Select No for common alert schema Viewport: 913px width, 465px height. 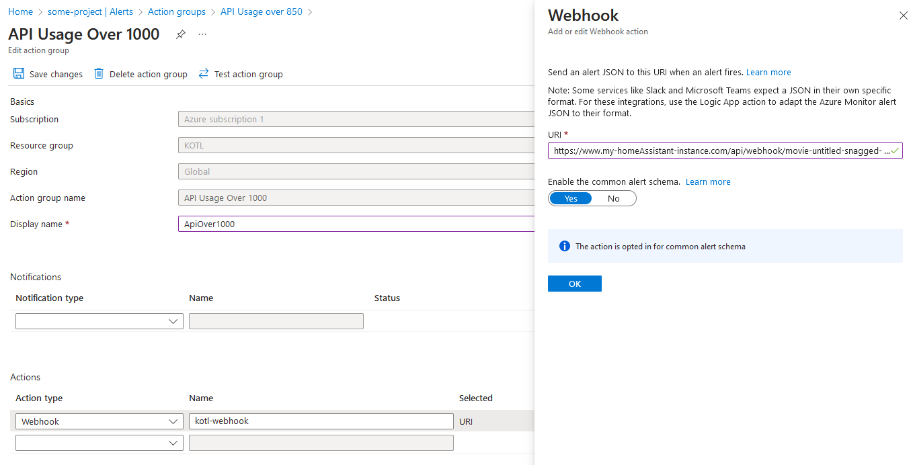pos(613,198)
